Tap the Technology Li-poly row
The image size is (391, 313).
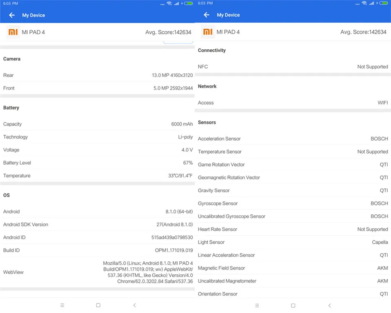click(97, 137)
